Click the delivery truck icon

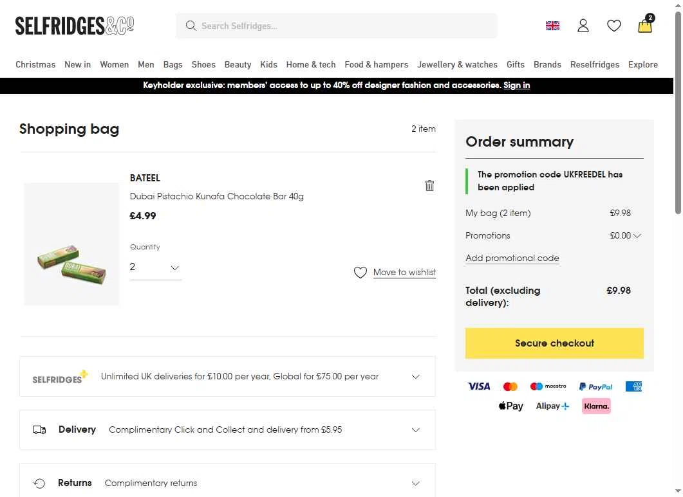[39, 430]
